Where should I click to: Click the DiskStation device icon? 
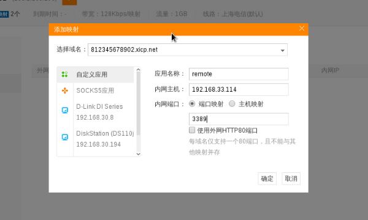click(x=65, y=137)
